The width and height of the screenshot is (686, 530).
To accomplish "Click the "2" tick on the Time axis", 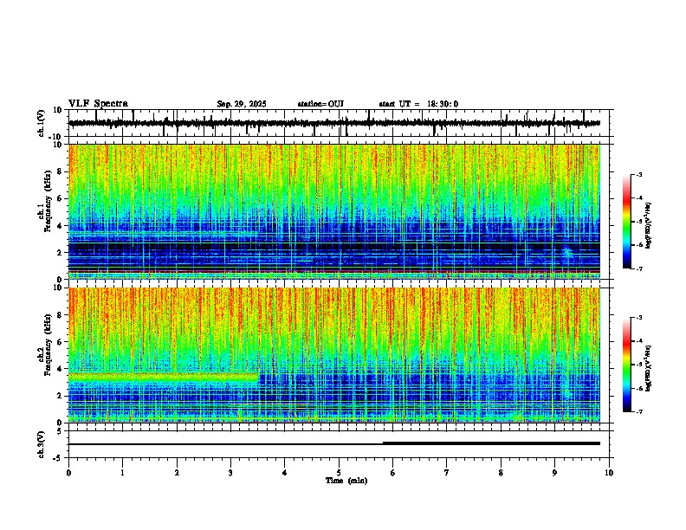I will pyautogui.click(x=177, y=473).
